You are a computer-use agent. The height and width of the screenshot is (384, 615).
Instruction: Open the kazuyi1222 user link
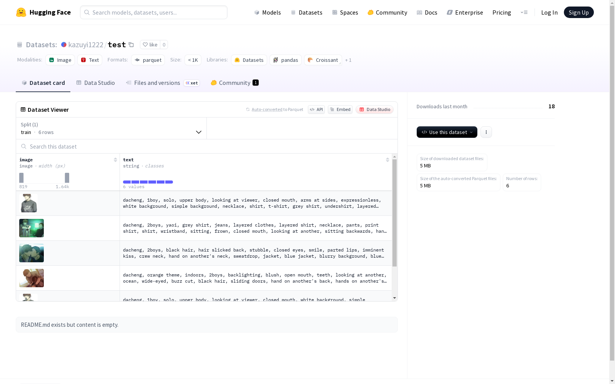[86, 45]
